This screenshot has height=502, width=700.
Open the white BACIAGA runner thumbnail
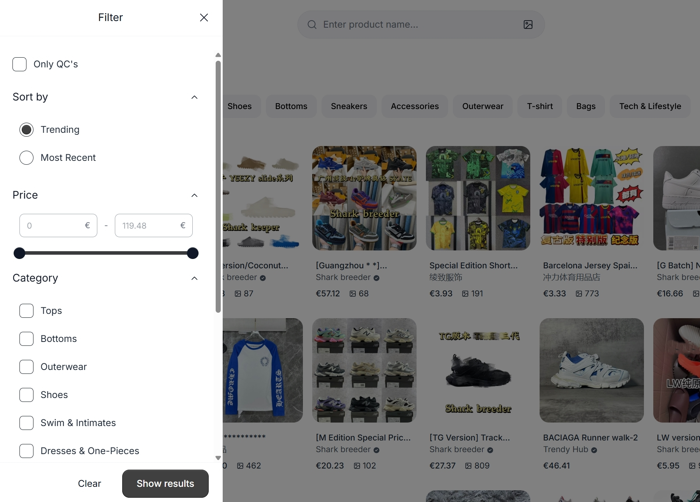[592, 370]
